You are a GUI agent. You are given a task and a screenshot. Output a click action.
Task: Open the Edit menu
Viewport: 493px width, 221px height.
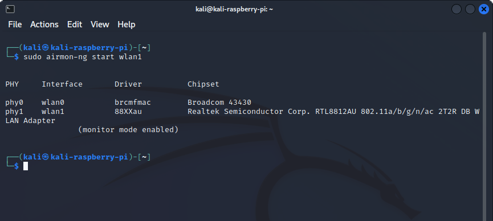[75, 24]
